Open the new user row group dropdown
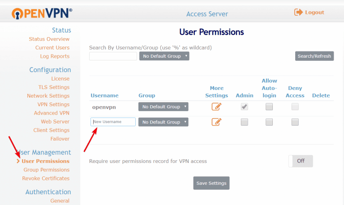This screenshot has width=344, height=205. [x=163, y=122]
